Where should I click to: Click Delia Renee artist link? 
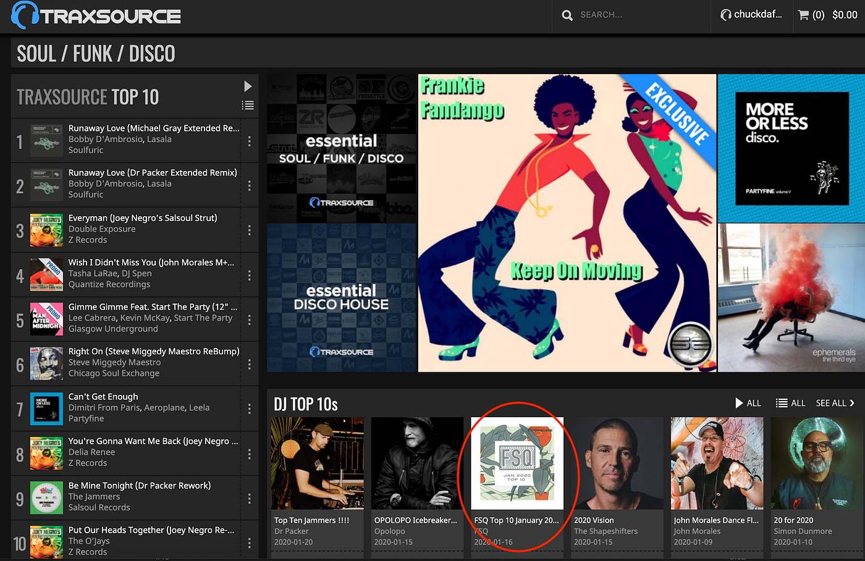[91, 452]
